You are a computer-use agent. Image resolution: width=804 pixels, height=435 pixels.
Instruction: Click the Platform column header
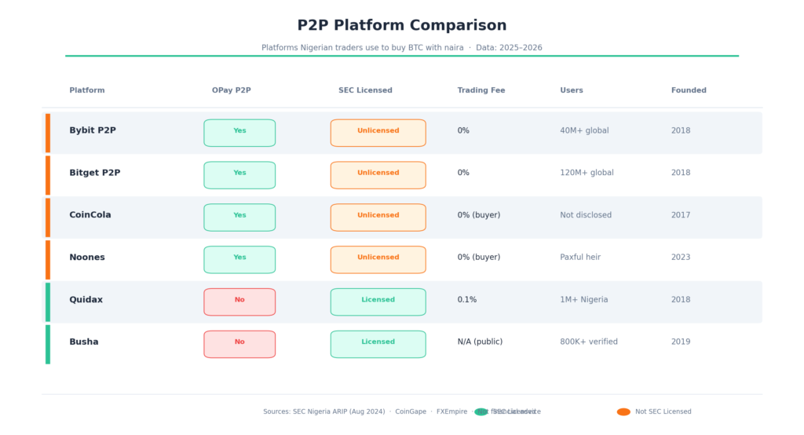(87, 90)
